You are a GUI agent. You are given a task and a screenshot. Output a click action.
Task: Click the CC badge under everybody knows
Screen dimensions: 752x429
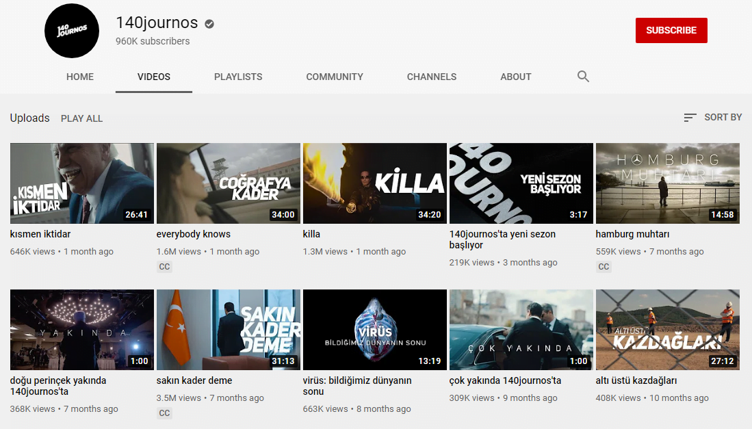click(x=164, y=266)
